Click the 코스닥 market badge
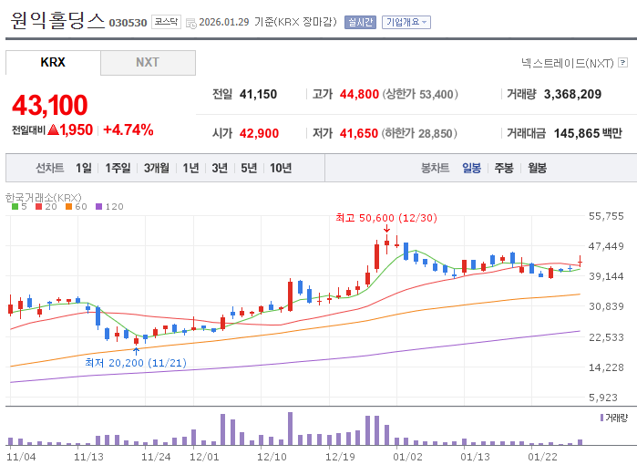The height and width of the screenshot is (465, 637). 166,22
